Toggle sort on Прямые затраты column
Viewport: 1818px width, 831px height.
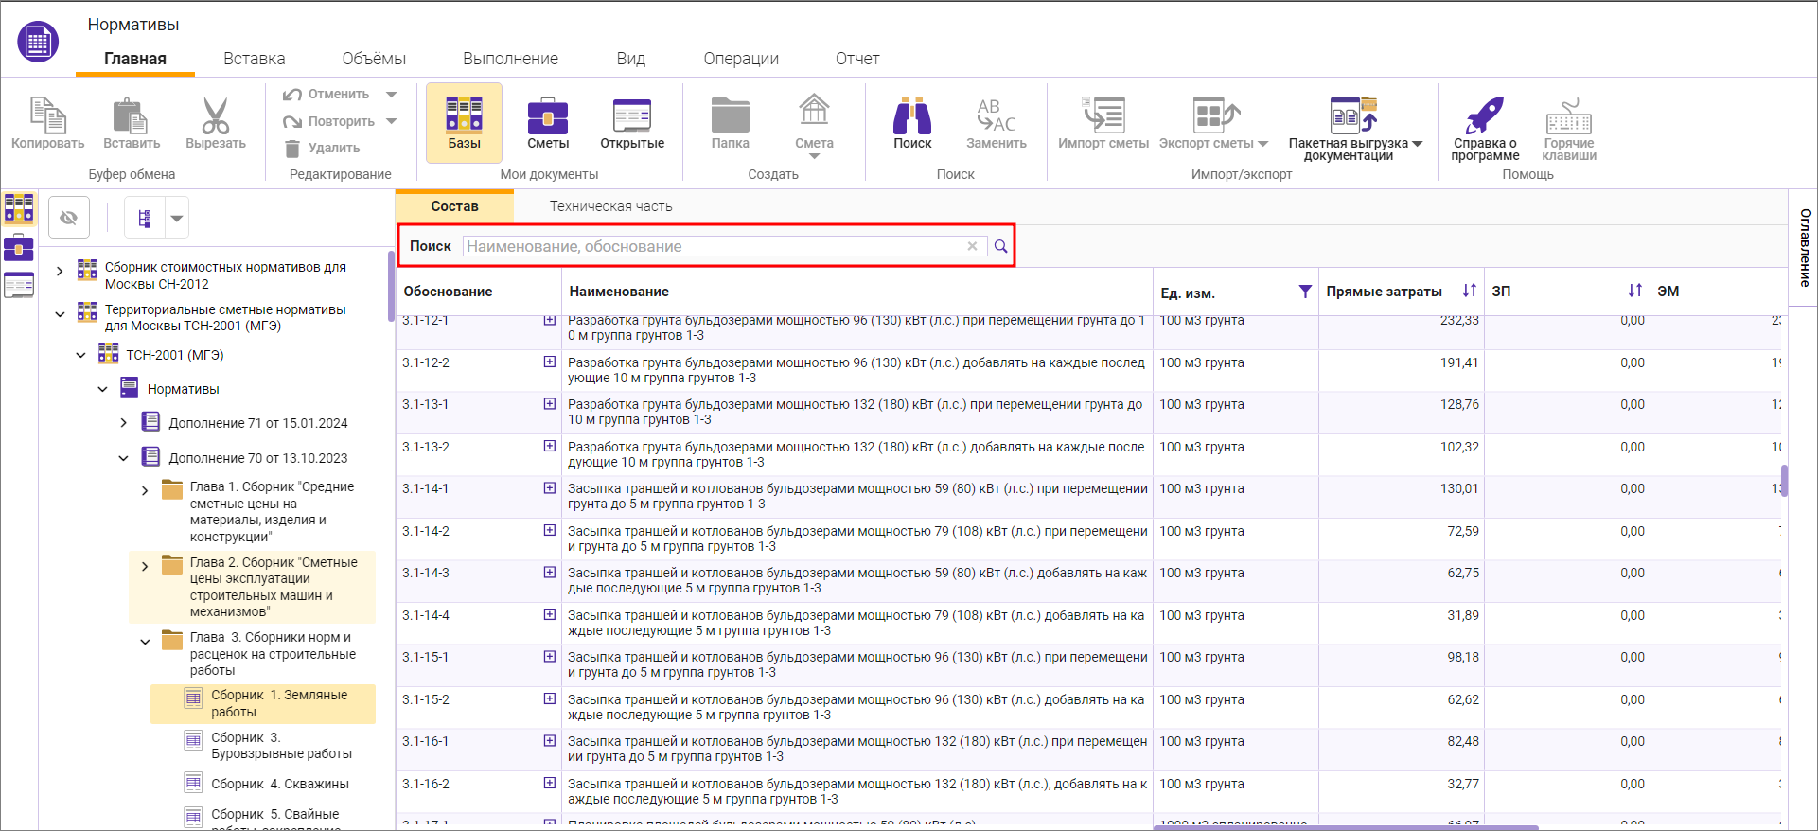pyautogui.click(x=1469, y=291)
